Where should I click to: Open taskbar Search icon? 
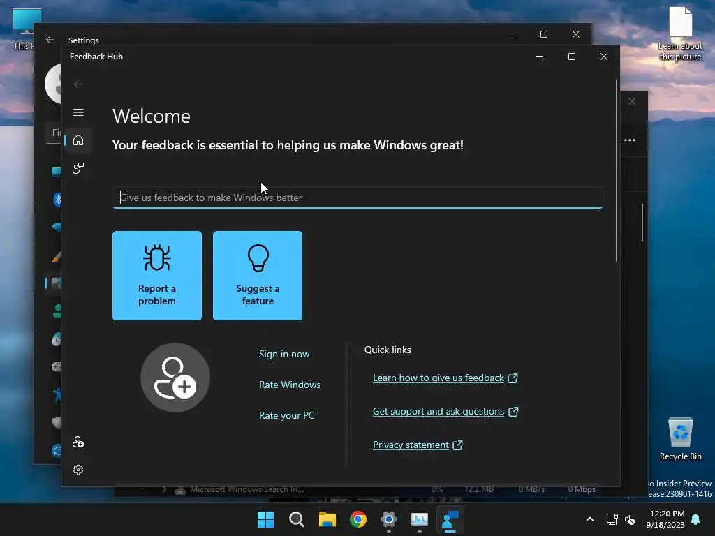(296, 519)
